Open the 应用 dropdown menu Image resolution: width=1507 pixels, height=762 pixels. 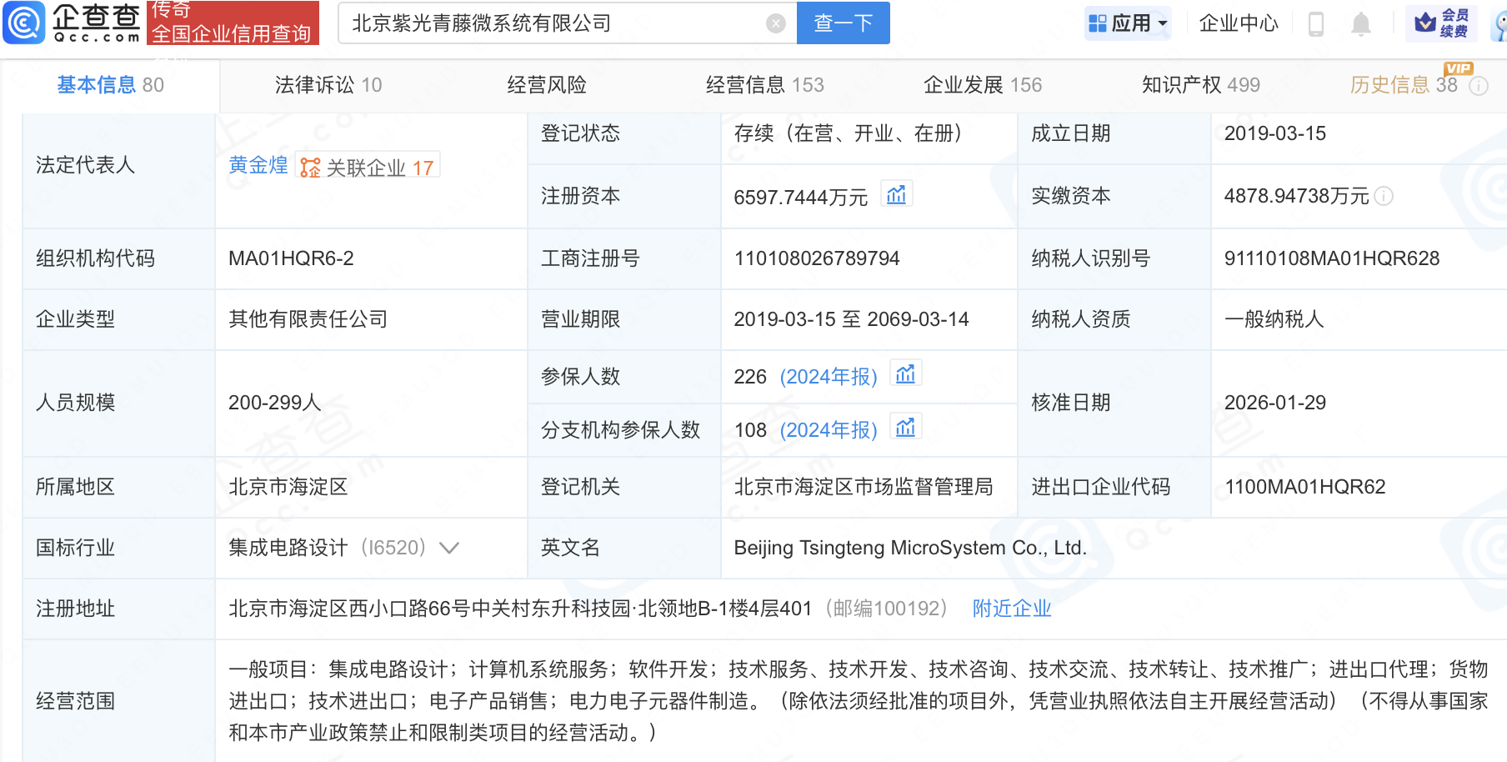click(1129, 23)
